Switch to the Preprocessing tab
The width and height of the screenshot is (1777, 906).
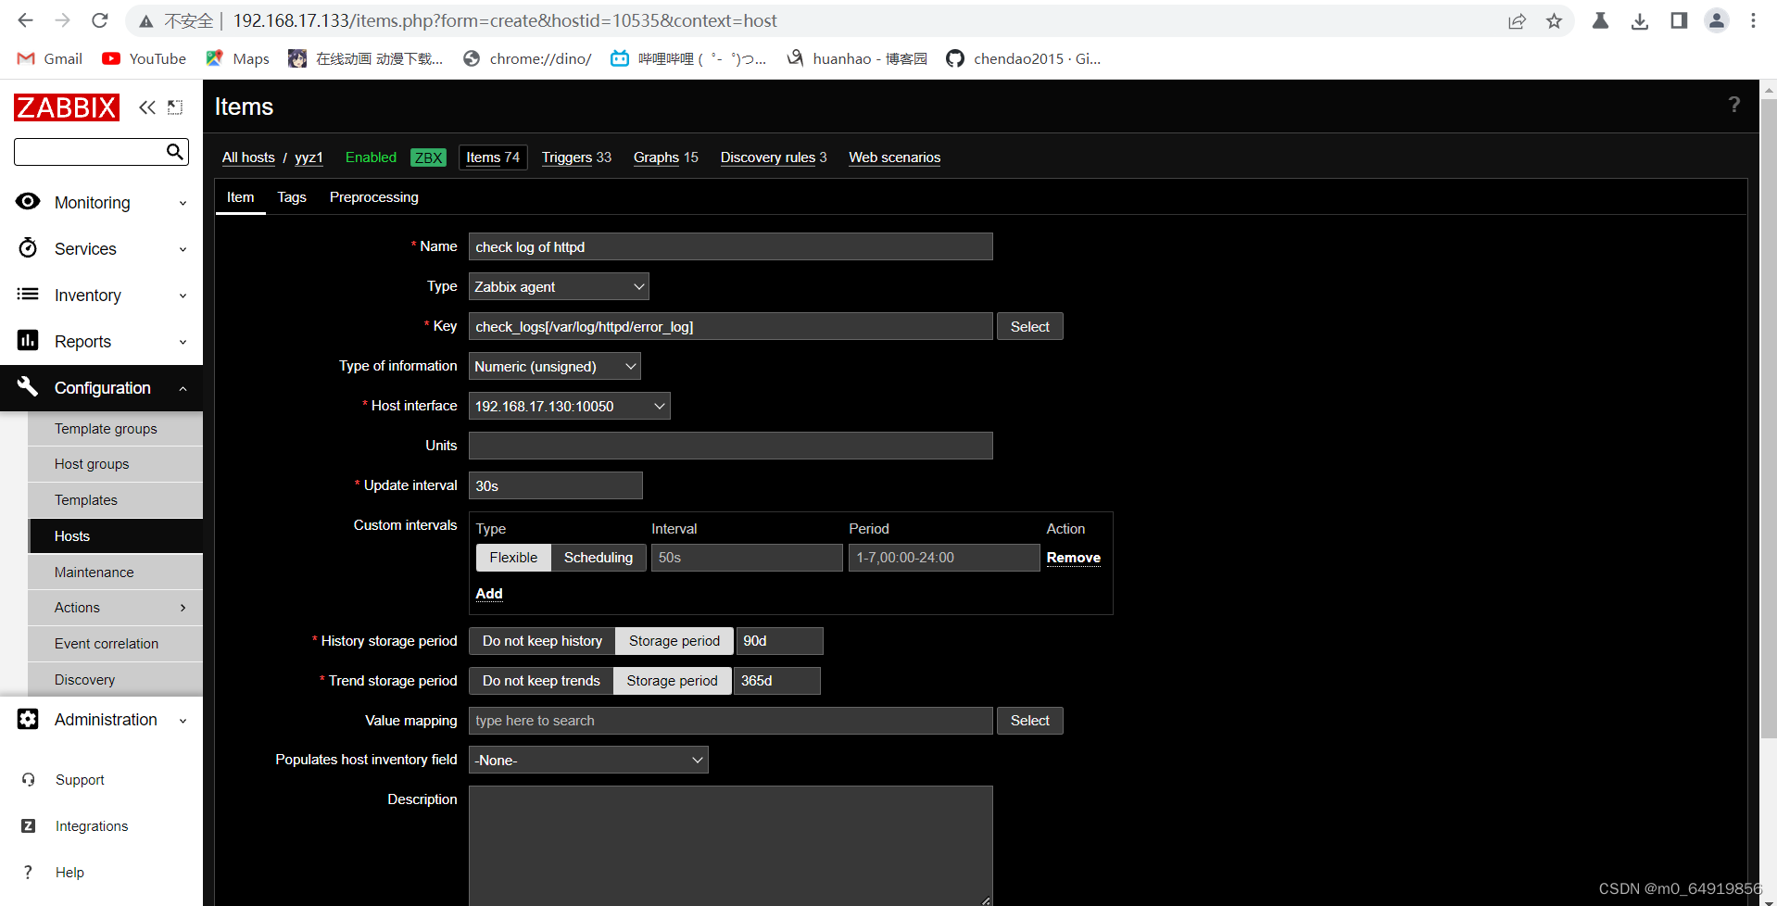coord(373,197)
